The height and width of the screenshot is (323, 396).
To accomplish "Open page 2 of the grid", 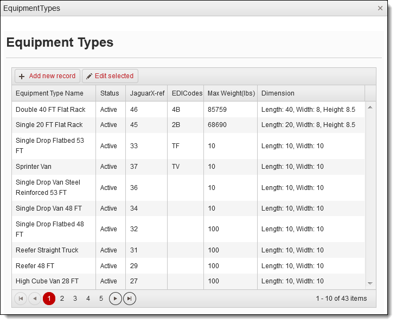I will 62,299.
